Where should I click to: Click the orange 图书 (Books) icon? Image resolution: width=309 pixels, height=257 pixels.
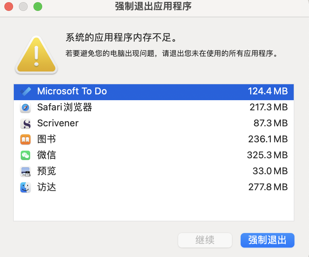click(25, 139)
